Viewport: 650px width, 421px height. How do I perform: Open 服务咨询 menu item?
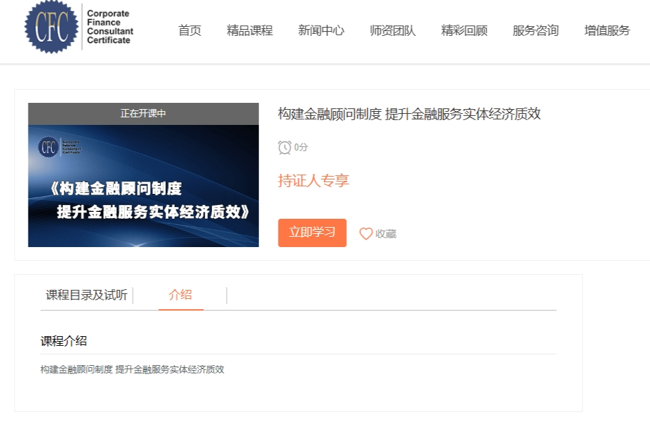click(535, 30)
